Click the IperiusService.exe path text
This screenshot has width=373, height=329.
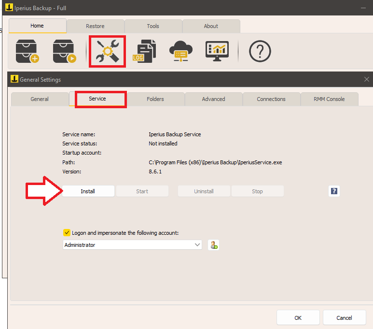tap(215, 162)
